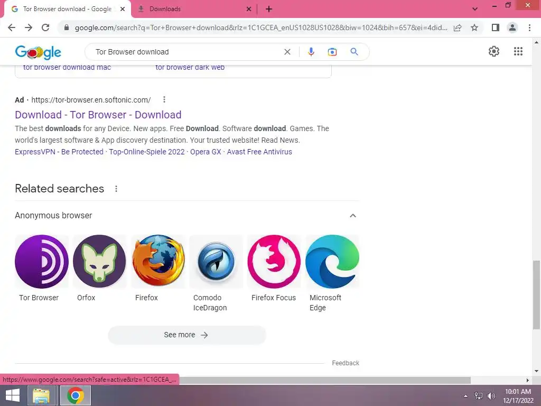Open the volume control in the tray
541x406 pixels.
491,396
